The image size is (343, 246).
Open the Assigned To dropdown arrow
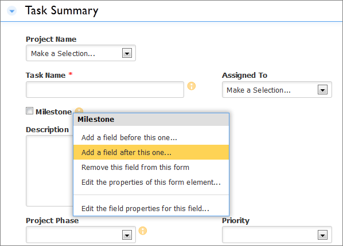pos(322,90)
